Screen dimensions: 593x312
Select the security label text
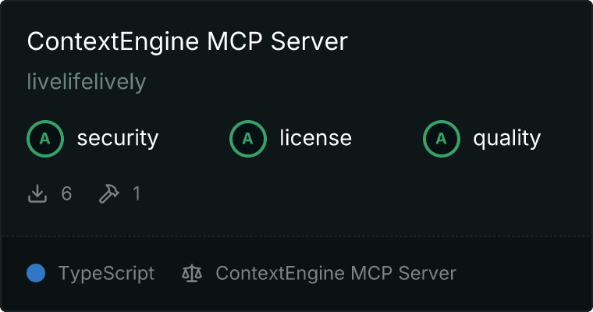118,138
